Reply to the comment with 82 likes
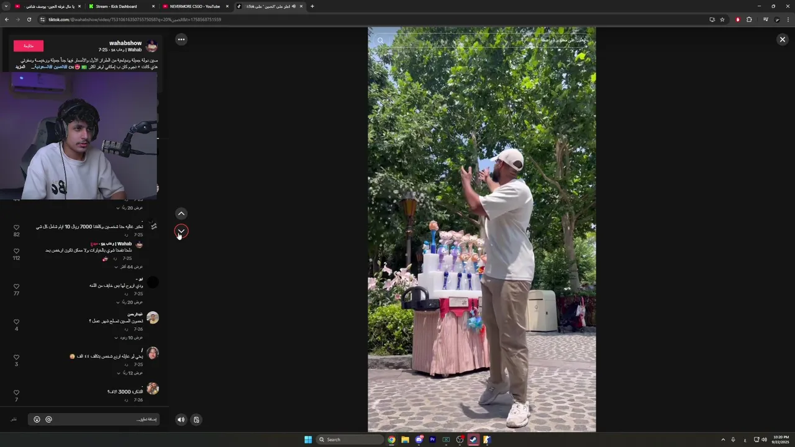 pyautogui.click(x=125, y=235)
